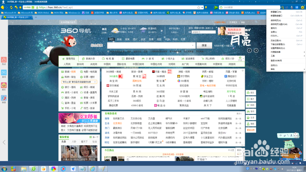Click the magnifier icon beside 360搜索 box
The width and height of the screenshot is (306, 172).
pyautogui.click(x=282, y=7)
